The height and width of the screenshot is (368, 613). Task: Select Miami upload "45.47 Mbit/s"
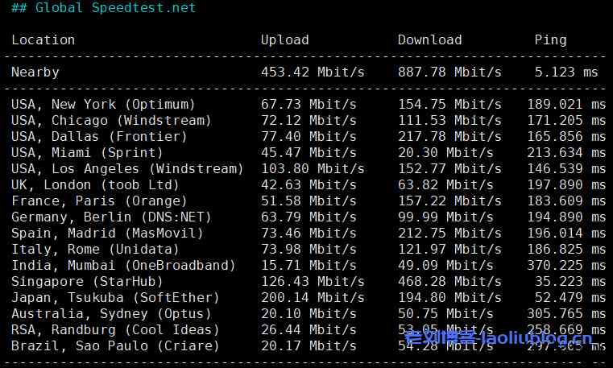309,152
